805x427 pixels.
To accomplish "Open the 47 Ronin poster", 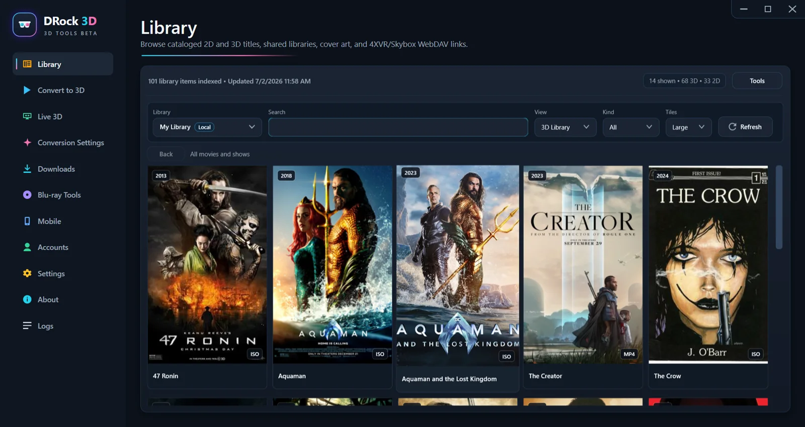I will [207, 265].
